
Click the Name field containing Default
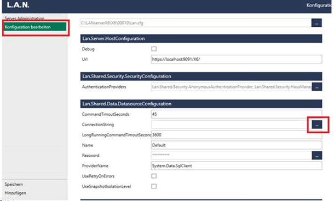[237, 145]
